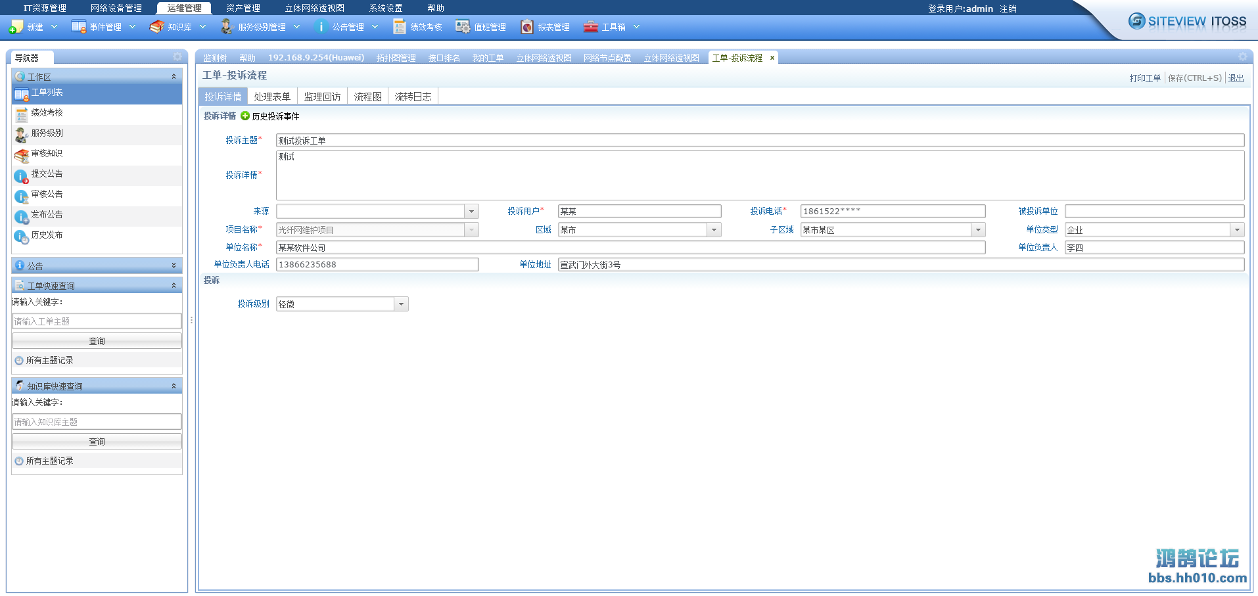1258x596 pixels.
Task: Click 保存(CTRL+S)
Action: [x=1195, y=78]
